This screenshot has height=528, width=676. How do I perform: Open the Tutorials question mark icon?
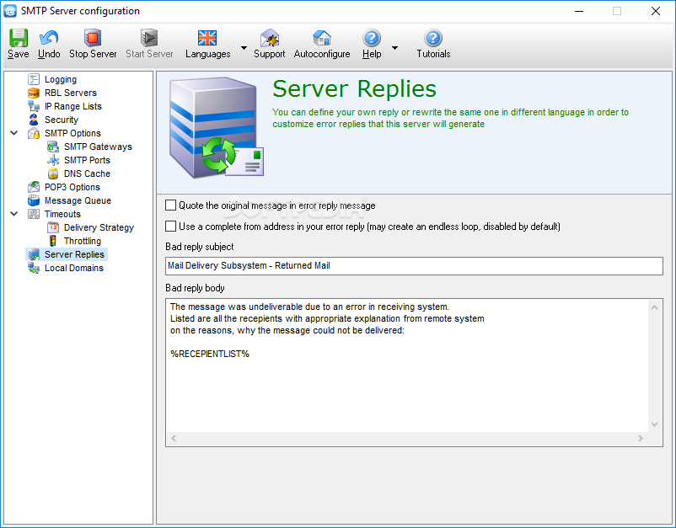point(433,38)
